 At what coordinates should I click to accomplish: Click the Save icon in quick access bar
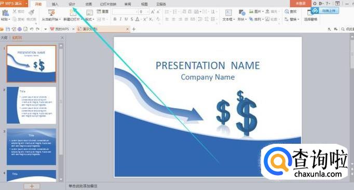(x=8, y=29)
